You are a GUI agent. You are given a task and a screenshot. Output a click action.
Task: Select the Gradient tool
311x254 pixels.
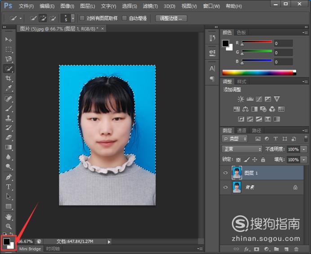point(9,147)
